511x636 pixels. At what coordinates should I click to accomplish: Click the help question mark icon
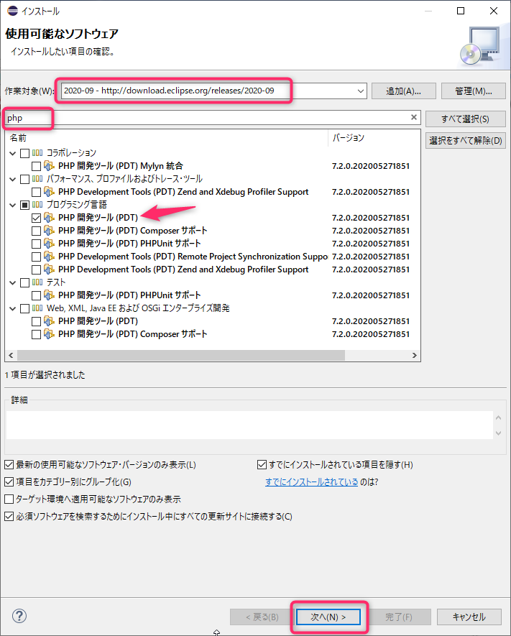[x=19, y=616]
